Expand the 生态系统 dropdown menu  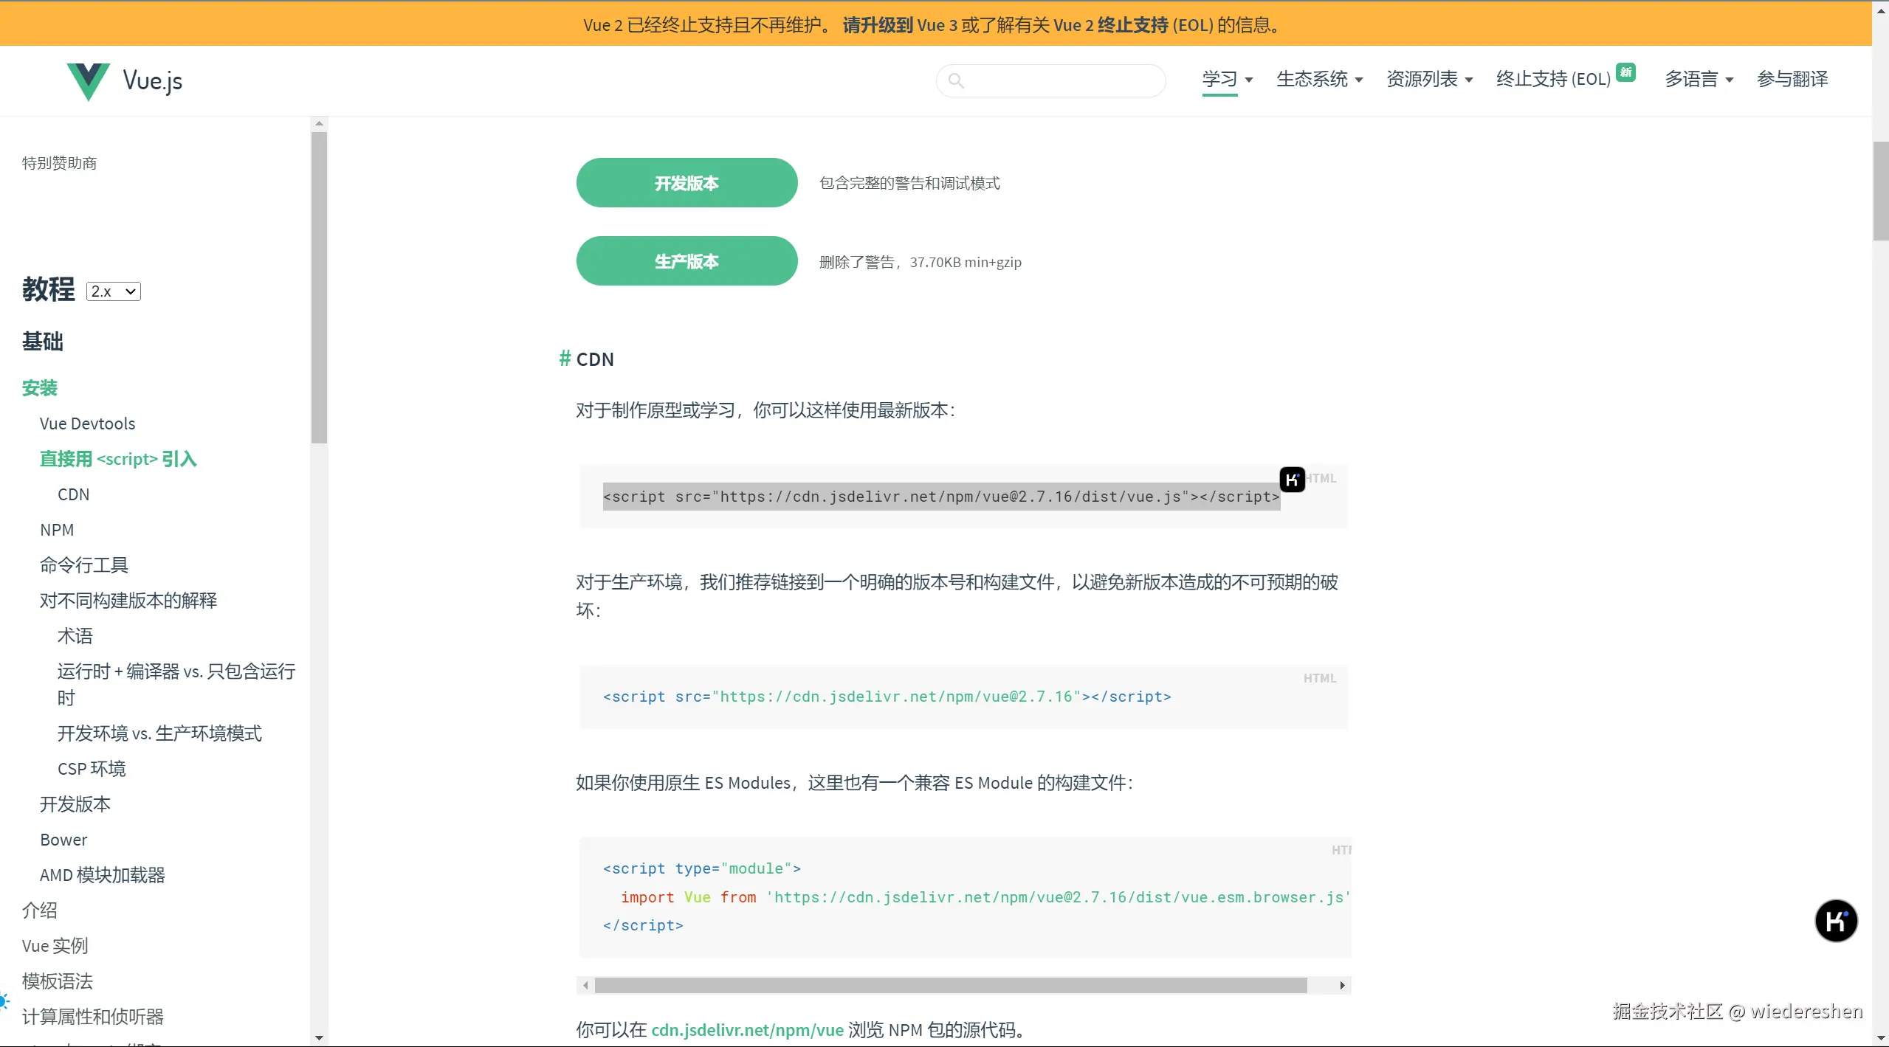(1319, 79)
